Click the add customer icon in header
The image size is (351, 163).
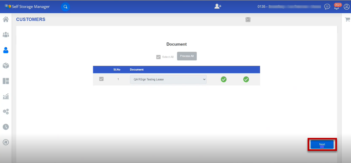coord(218,6)
